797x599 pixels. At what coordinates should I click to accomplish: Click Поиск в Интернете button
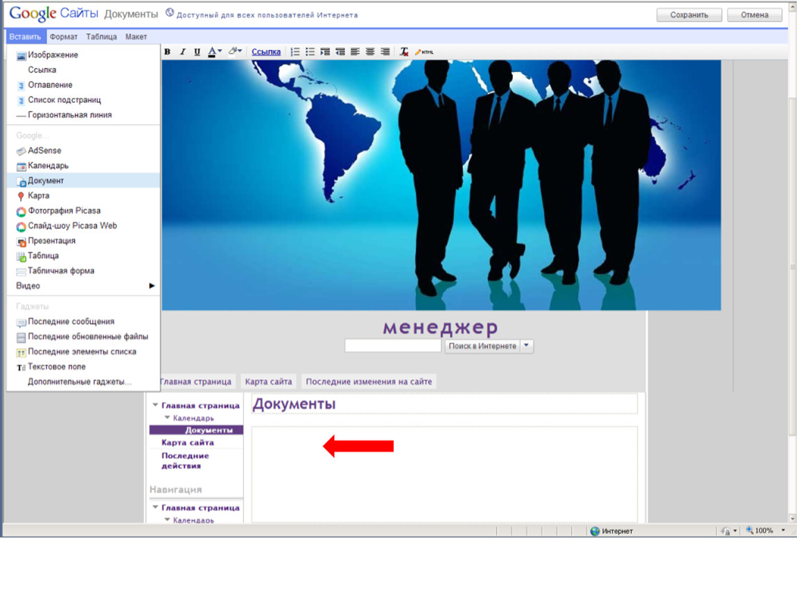[x=482, y=346]
